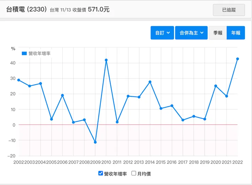
Task: Click the 2011 data point
Action: [x=117, y=122]
